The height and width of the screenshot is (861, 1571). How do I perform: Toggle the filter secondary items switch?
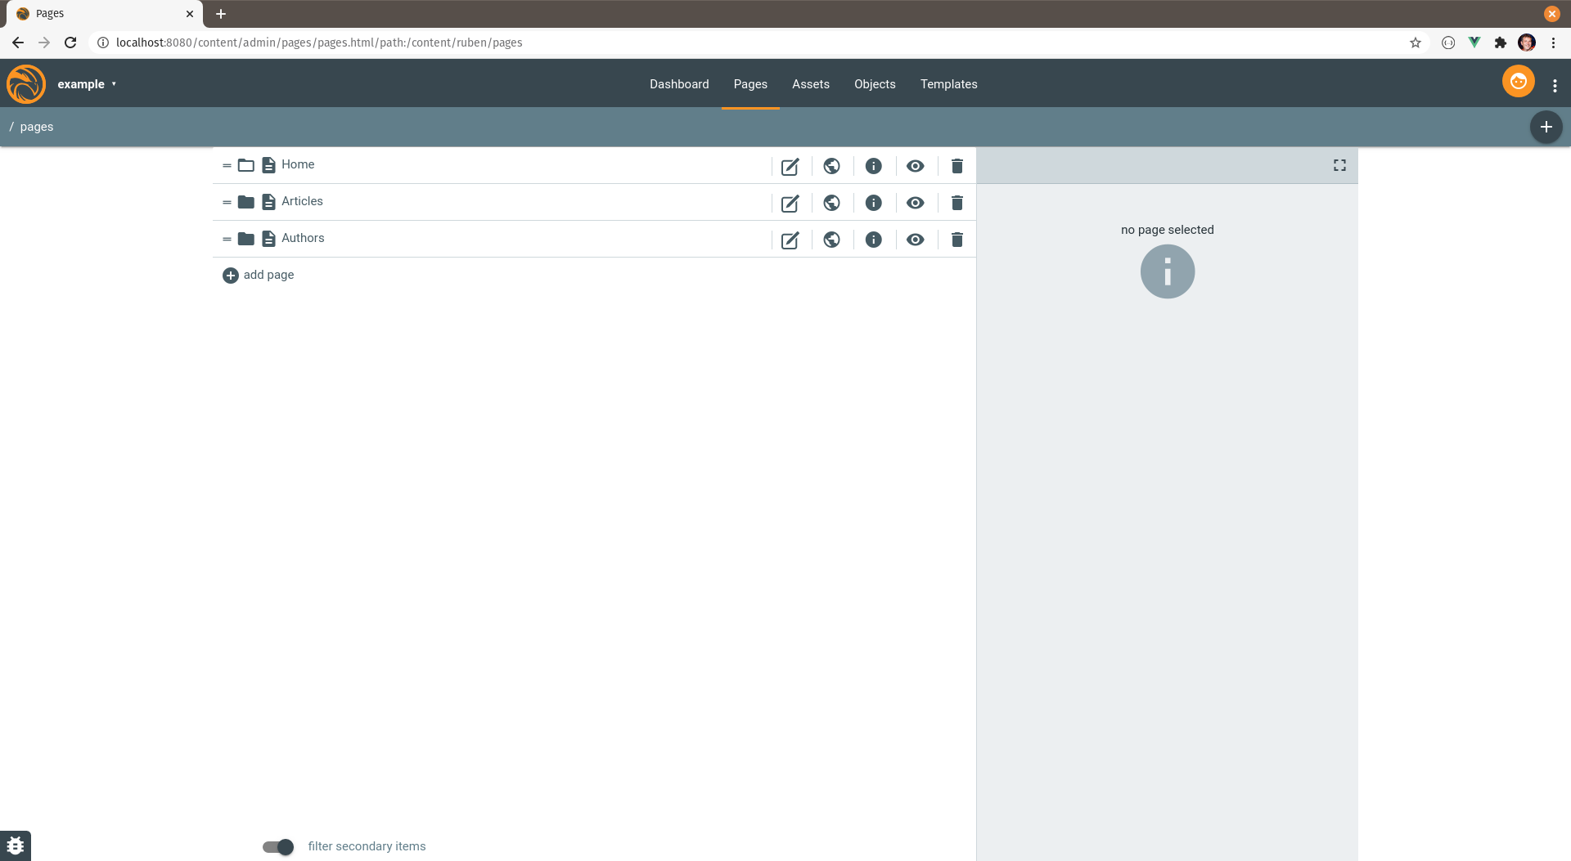278,846
